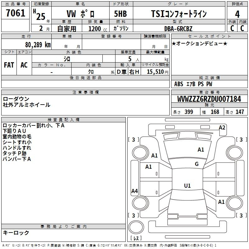Click the vehicle history value 自家用
The width and height of the screenshot is (249, 249).
67,29
